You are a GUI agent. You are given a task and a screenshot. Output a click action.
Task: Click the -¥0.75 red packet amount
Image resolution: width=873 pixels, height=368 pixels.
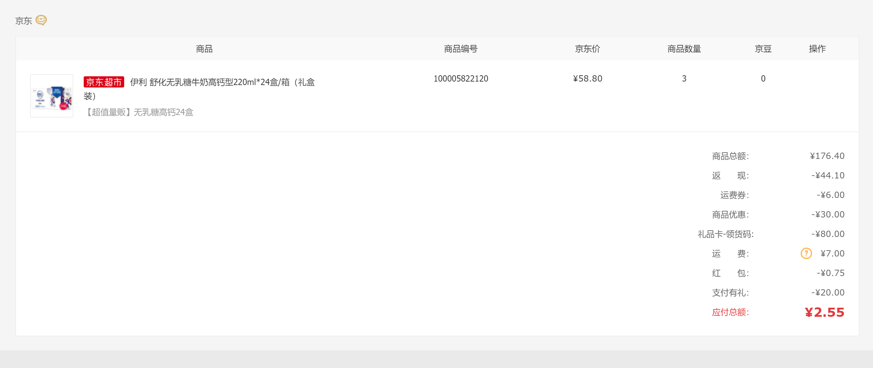coord(830,273)
